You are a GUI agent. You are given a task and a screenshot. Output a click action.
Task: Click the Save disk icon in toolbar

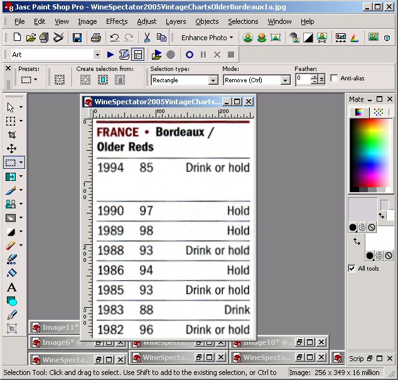coord(77,38)
